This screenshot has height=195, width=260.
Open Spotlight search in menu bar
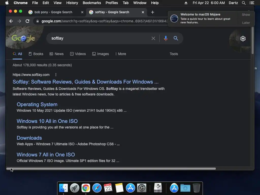pos(243,3)
